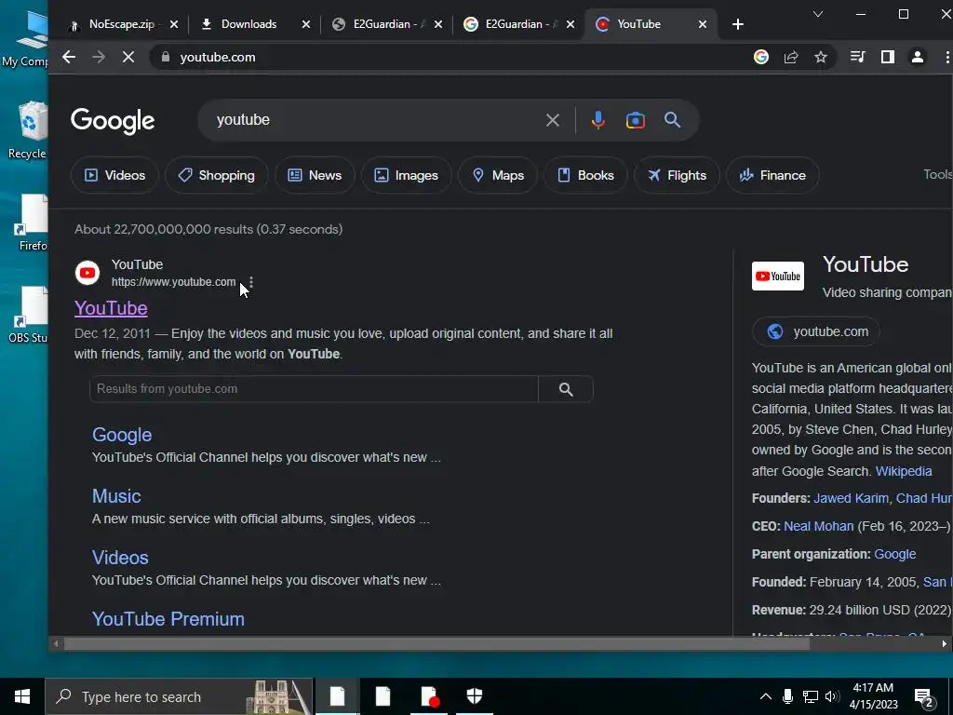The height and width of the screenshot is (715, 953).
Task: Open the three-dot menu beside youtube.com result
Action: click(x=251, y=282)
